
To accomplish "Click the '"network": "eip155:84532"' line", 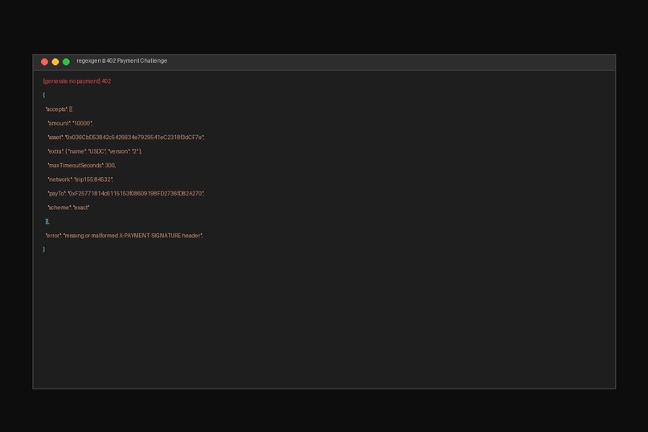I will [x=80, y=180].
